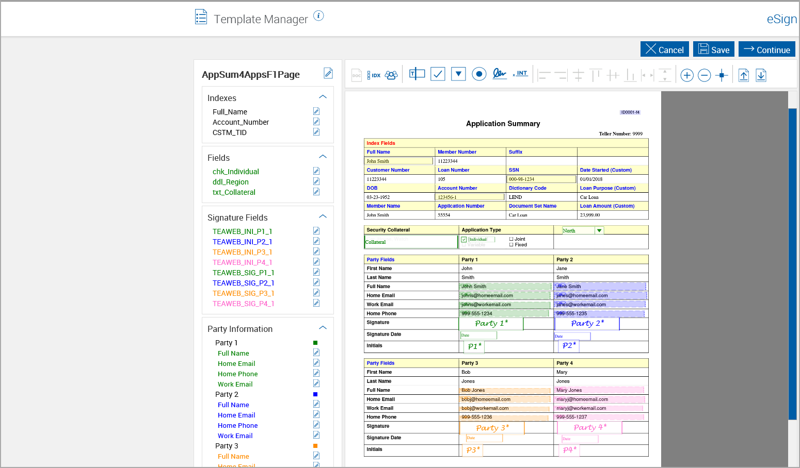Click the Party 3 signature box
The image size is (800, 468).
[492, 428]
